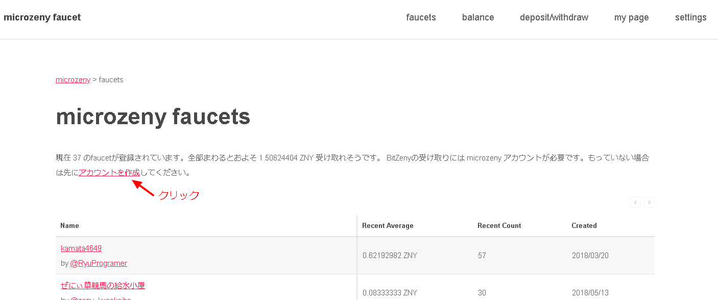The height and width of the screenshot is (300, 718).
Task: Click the Created column header
Action: (584, 225)
